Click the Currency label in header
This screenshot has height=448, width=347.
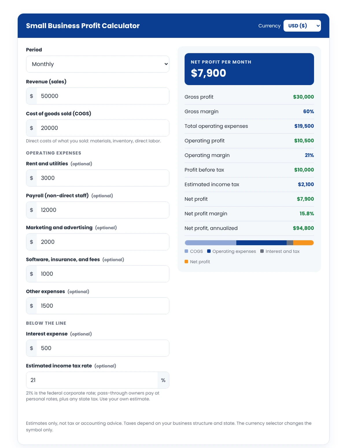pyautogui.click(x=269, y=26)
